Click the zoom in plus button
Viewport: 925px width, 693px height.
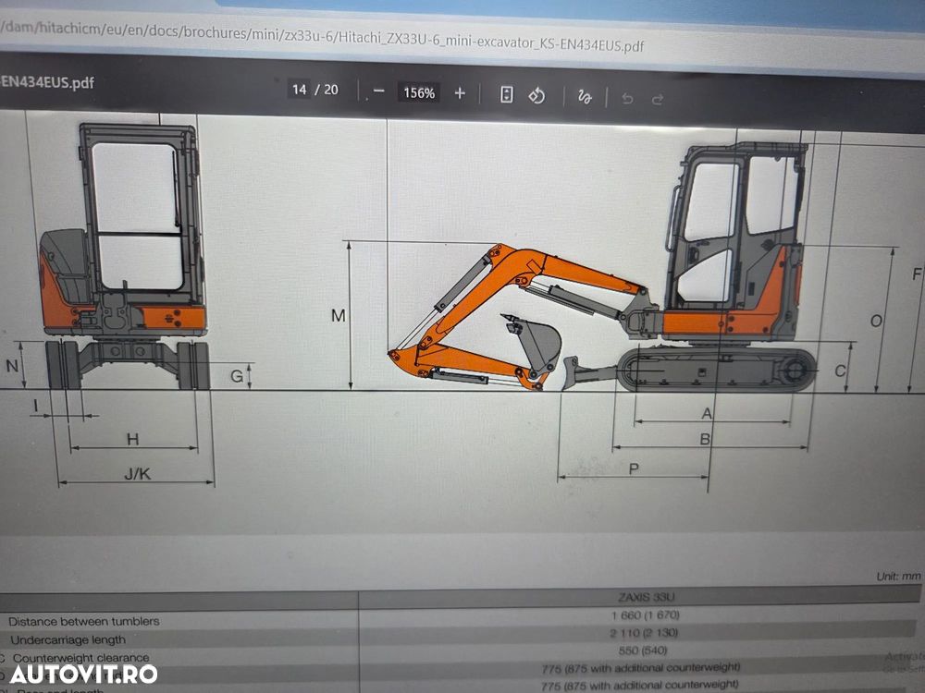point(460,93)
